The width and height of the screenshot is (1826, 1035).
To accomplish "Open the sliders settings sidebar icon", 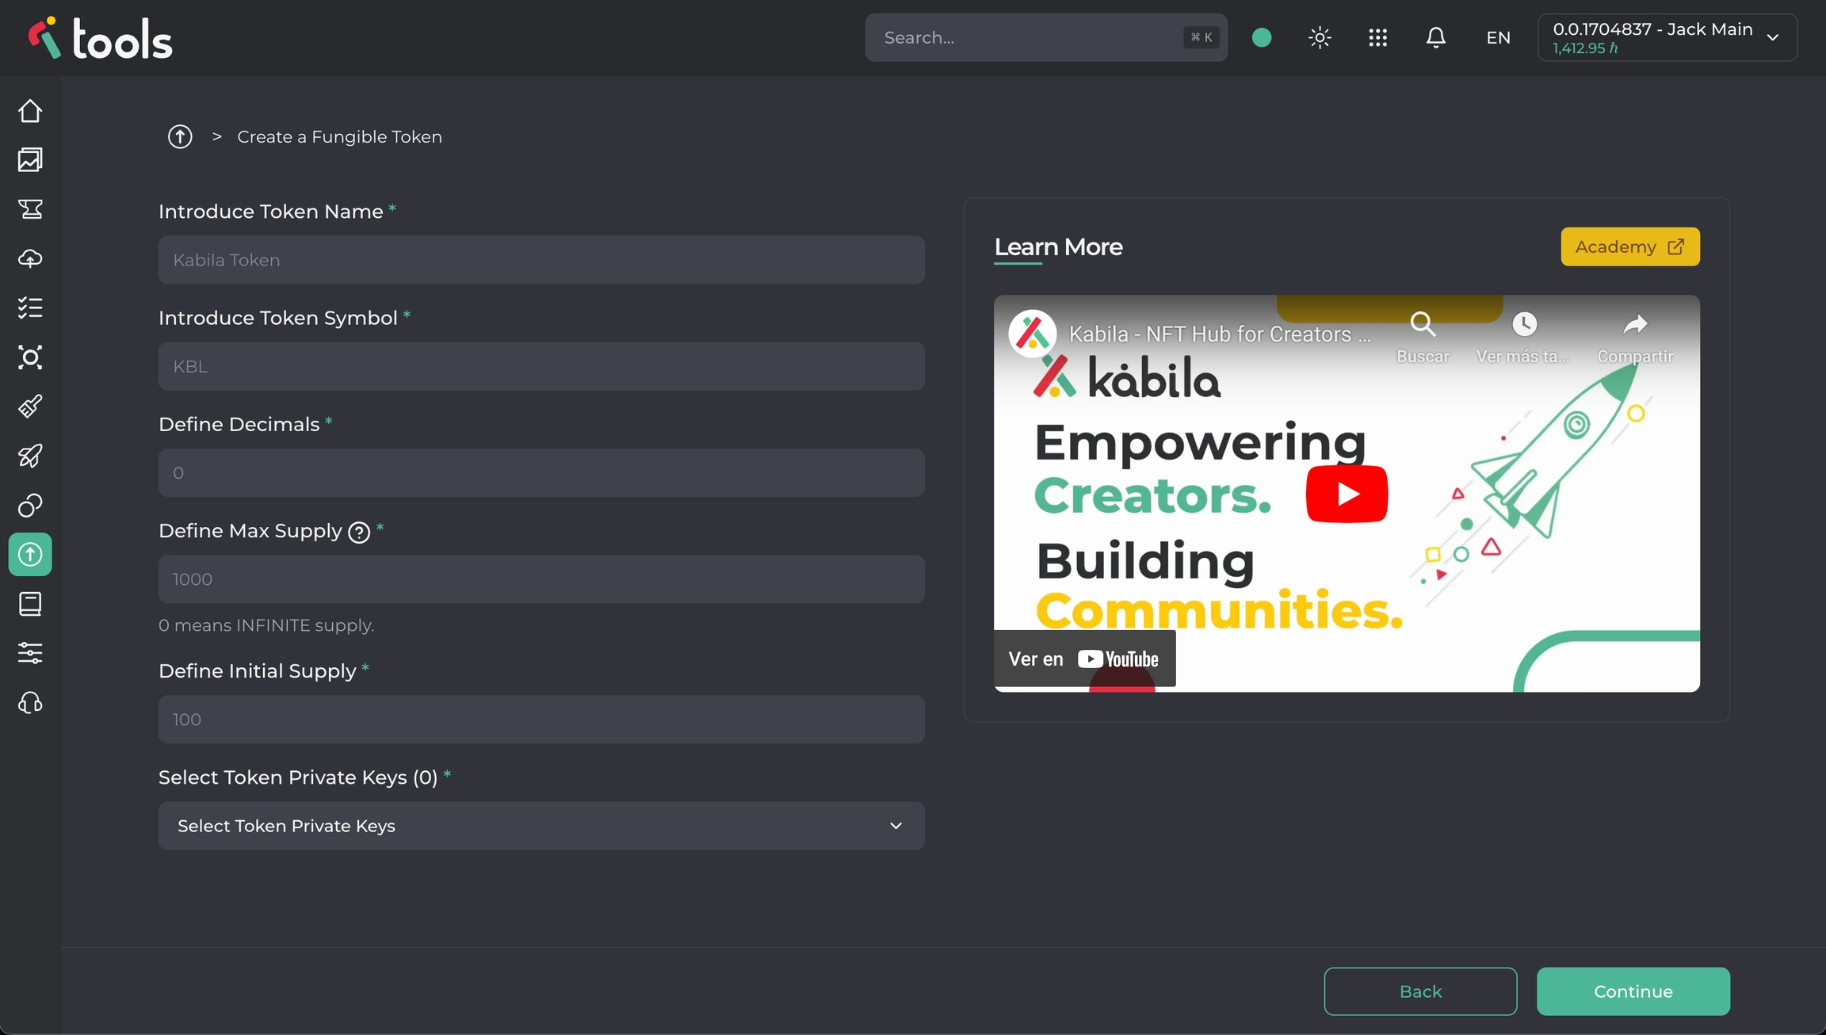I will (x=30, y=653).
